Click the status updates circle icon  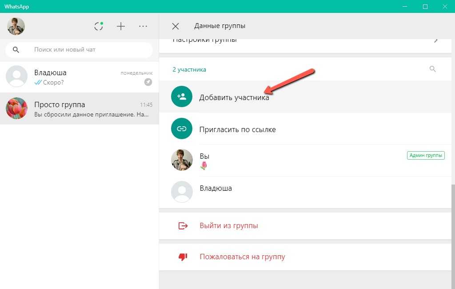(x=99, y=26)
